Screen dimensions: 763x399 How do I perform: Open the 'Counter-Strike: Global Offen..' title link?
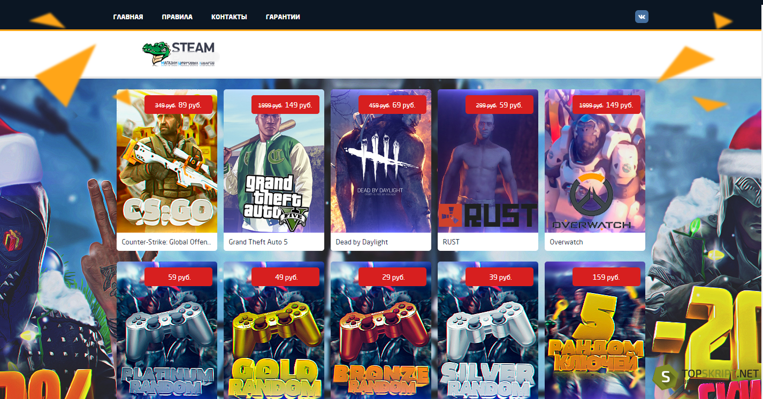pyautogui.click(x=166, y=242)
